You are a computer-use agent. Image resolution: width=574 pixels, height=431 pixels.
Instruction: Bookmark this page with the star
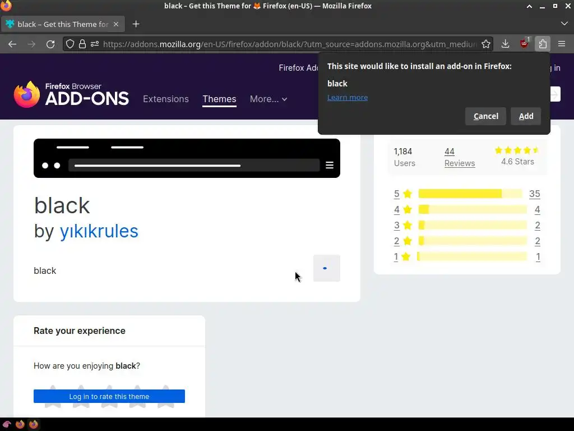tap(486, 44)
